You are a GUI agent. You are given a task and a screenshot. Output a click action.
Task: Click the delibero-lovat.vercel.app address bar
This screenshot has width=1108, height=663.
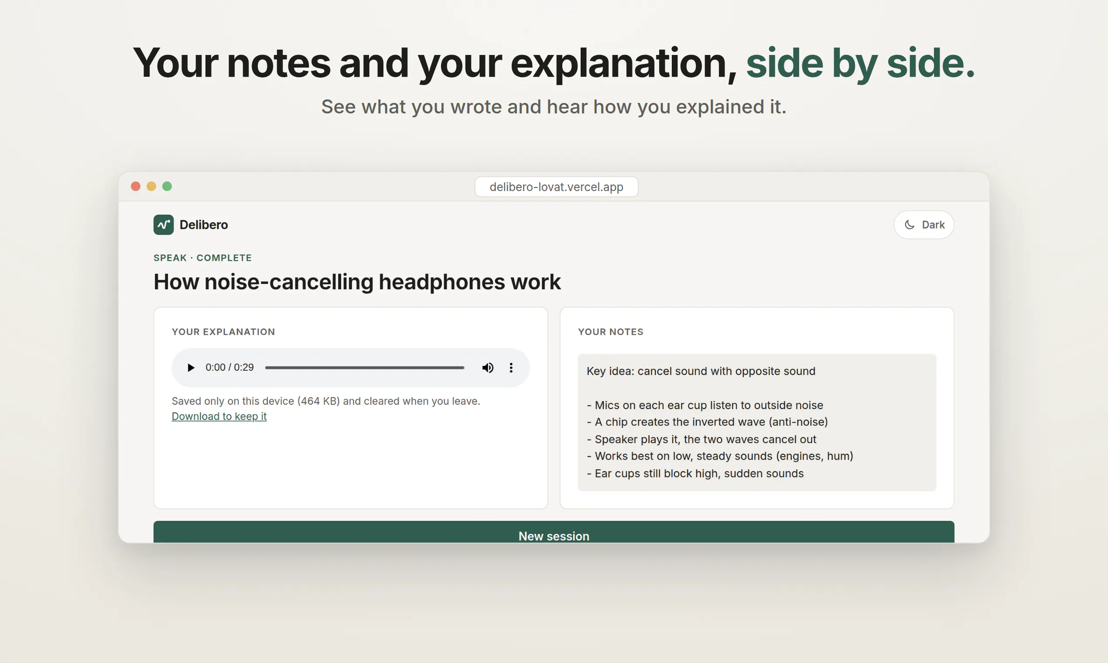(x=556, y=187)
